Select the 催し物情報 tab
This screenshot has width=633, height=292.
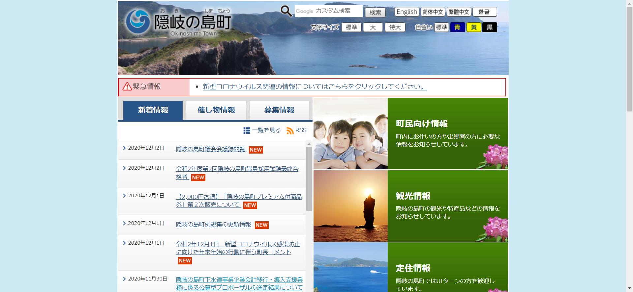pos(216,110)
